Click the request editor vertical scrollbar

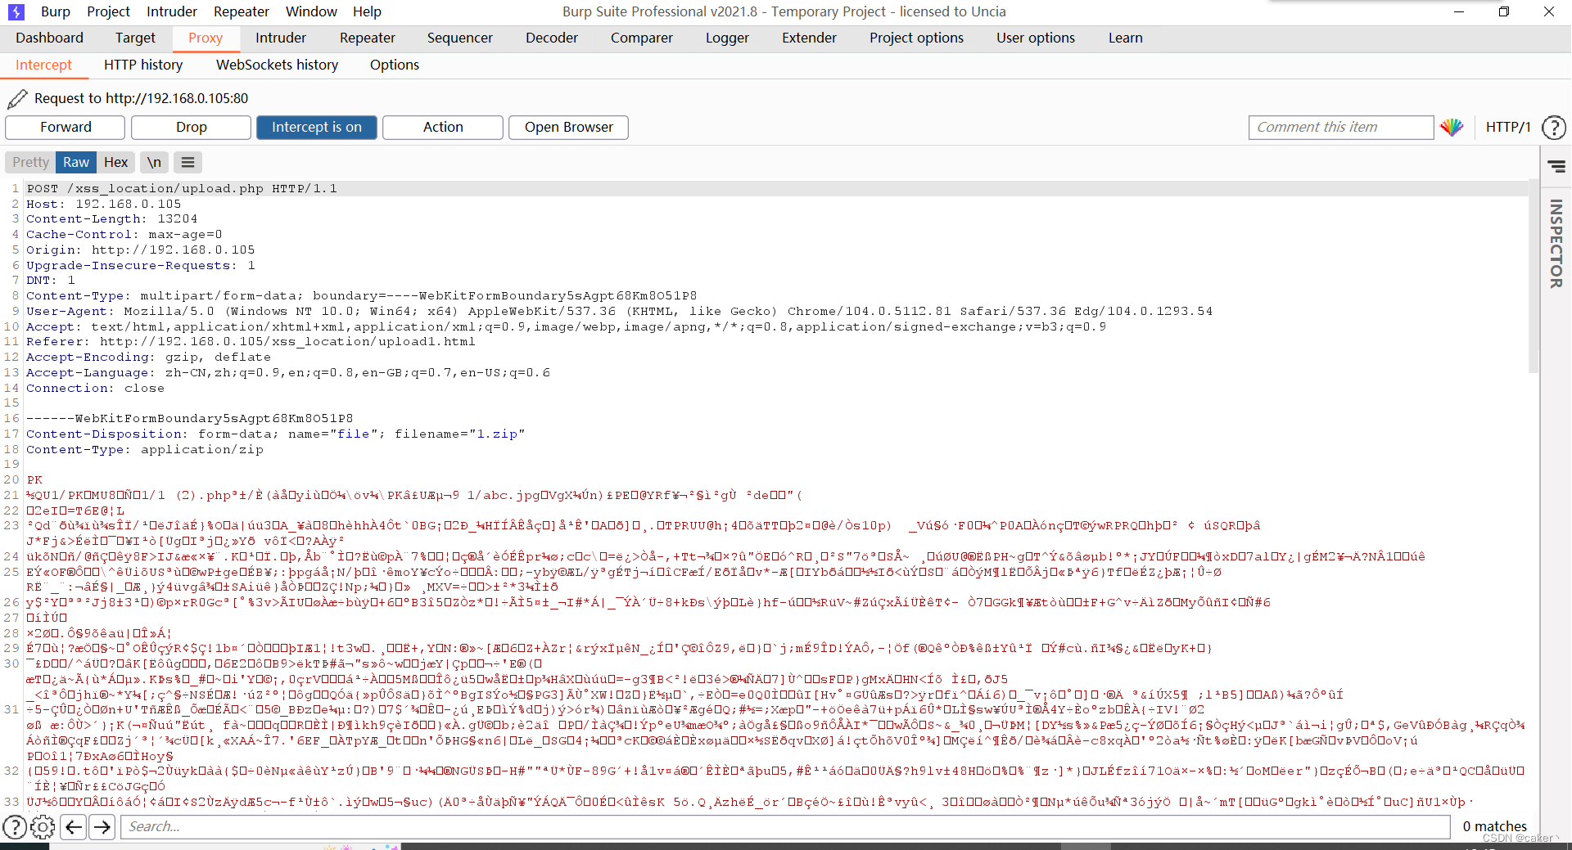tap(1534, 278)
